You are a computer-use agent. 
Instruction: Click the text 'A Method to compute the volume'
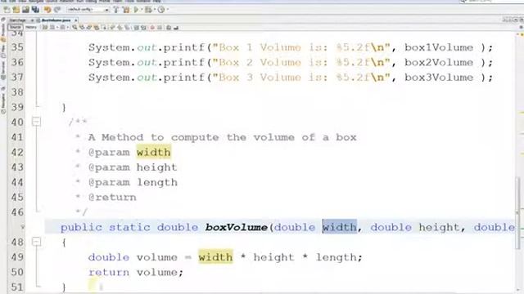tap(191, 137)
